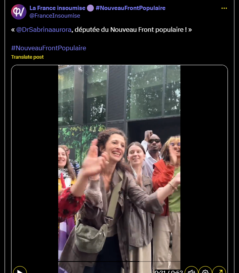Seek to the video progress bar's played portion
This screenshot has width=239, height=273.
point(99,261)
